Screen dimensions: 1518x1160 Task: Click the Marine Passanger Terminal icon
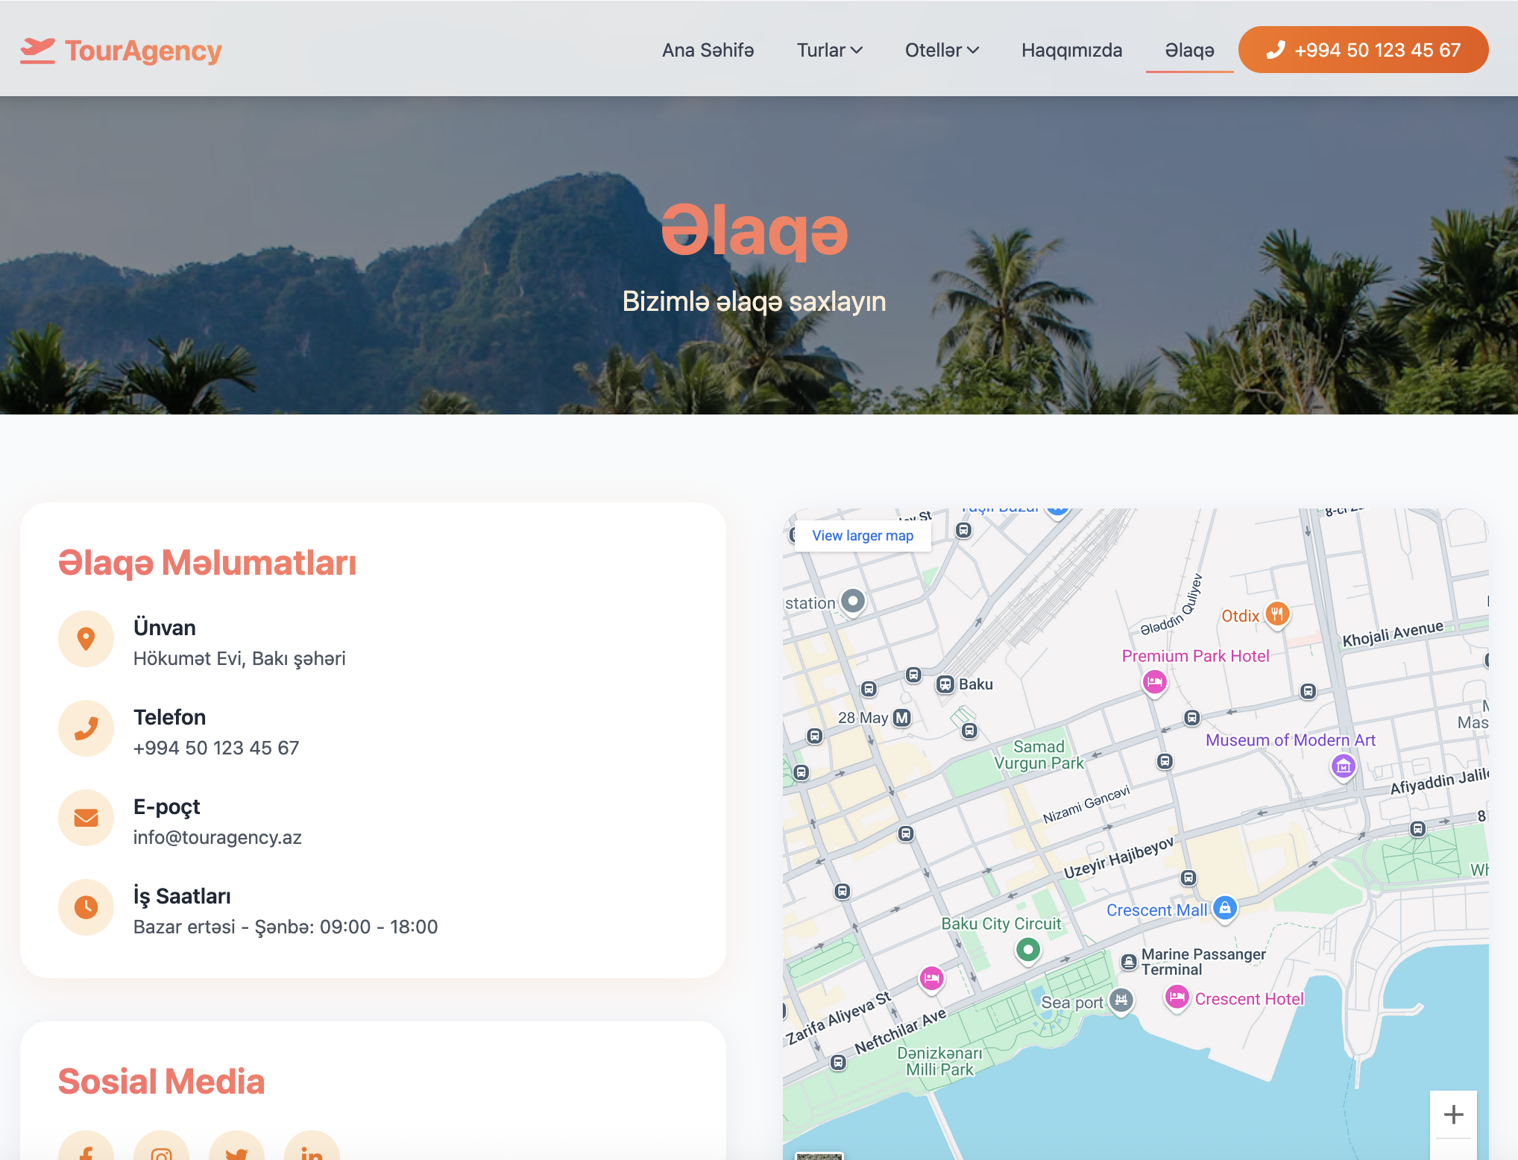pos(1129,962)
